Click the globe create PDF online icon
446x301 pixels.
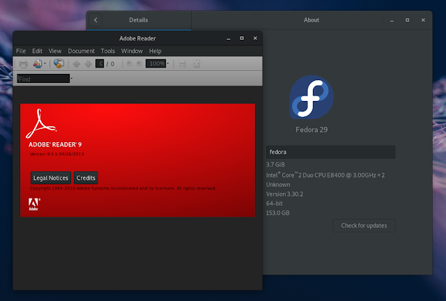click(x=59, y=63)
